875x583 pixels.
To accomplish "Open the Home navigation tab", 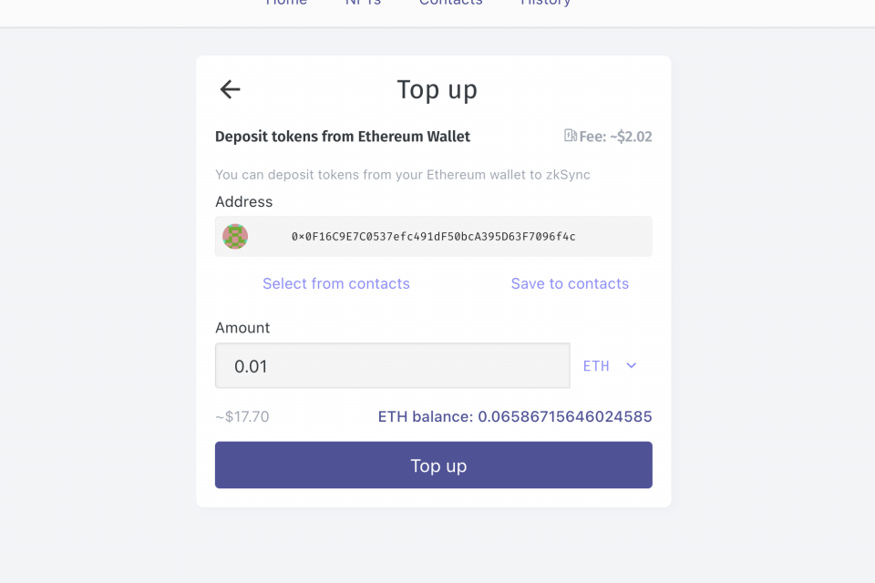I will [x=286, y=2].
